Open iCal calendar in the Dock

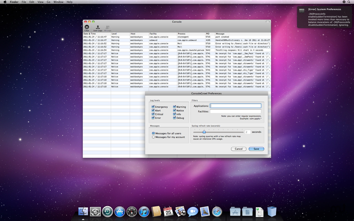point(168,212)
